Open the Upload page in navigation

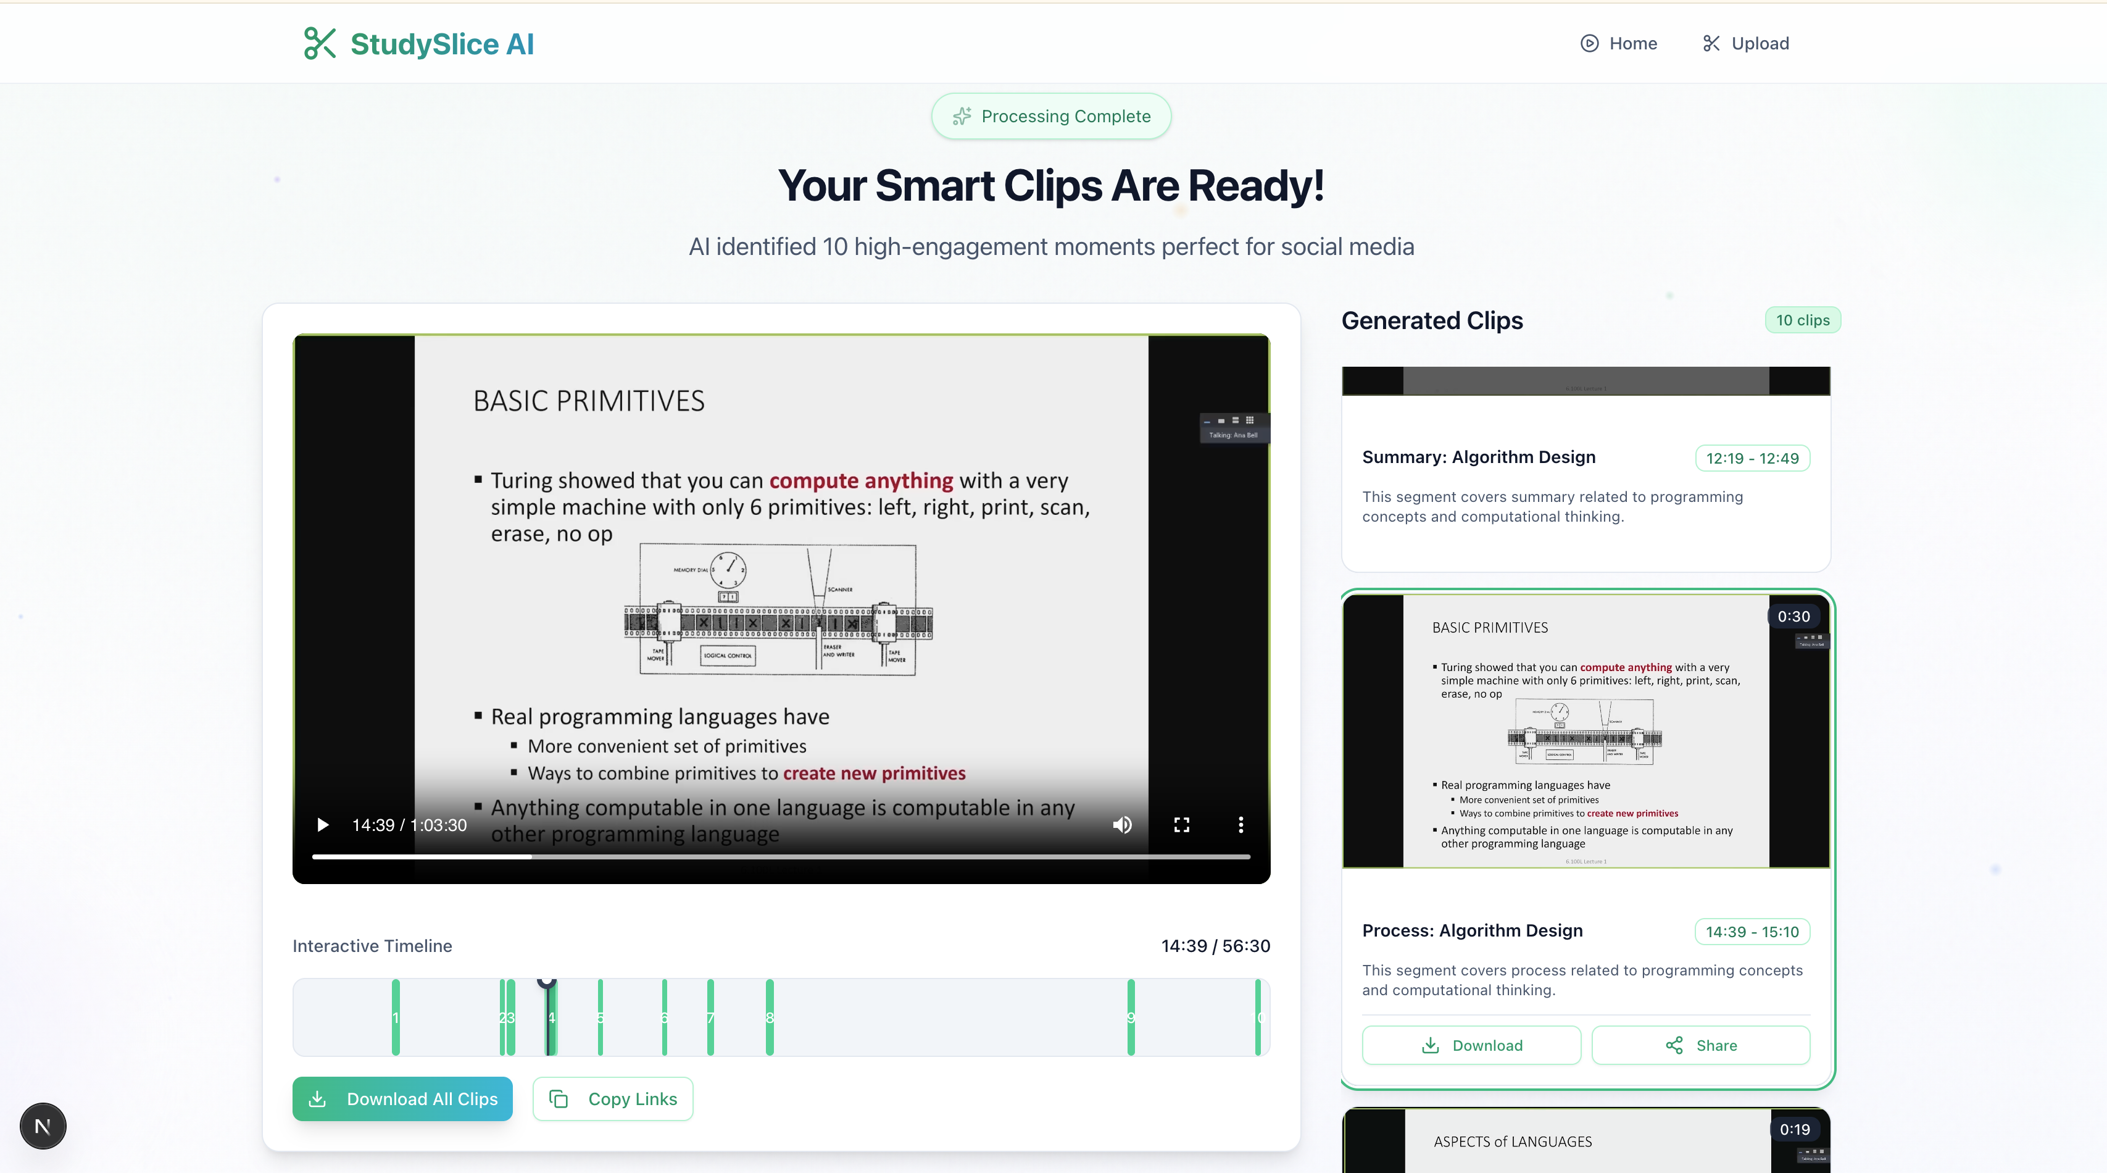pos(1745,43)
